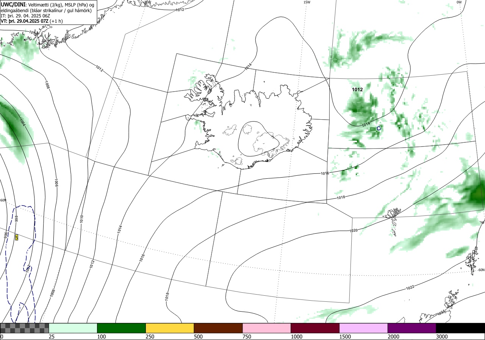Select the black above-3000 legend swatch
The width and height of the screenshot is (485, 340).
(x=460, y=328)
